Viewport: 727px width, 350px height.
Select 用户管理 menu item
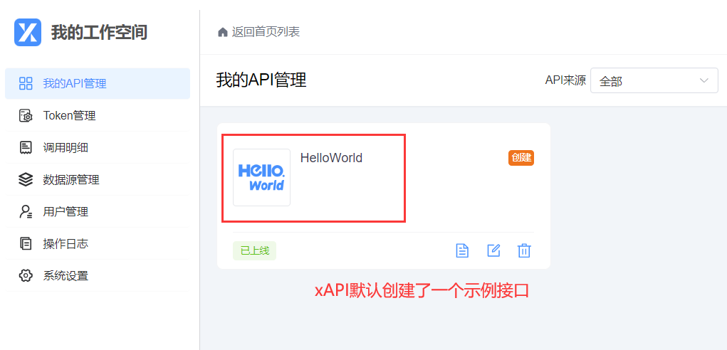tap(98, 211)
